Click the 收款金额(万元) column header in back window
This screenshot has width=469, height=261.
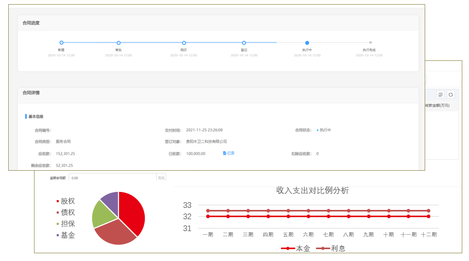437,105
